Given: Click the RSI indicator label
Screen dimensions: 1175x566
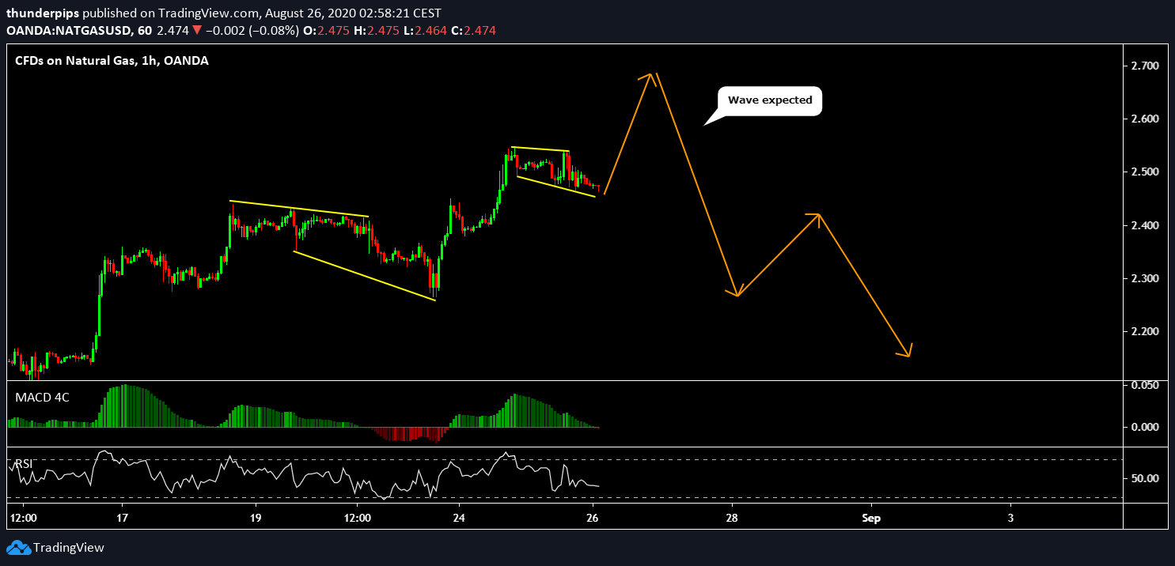Looking at the screenshot, I should [24, 463].
